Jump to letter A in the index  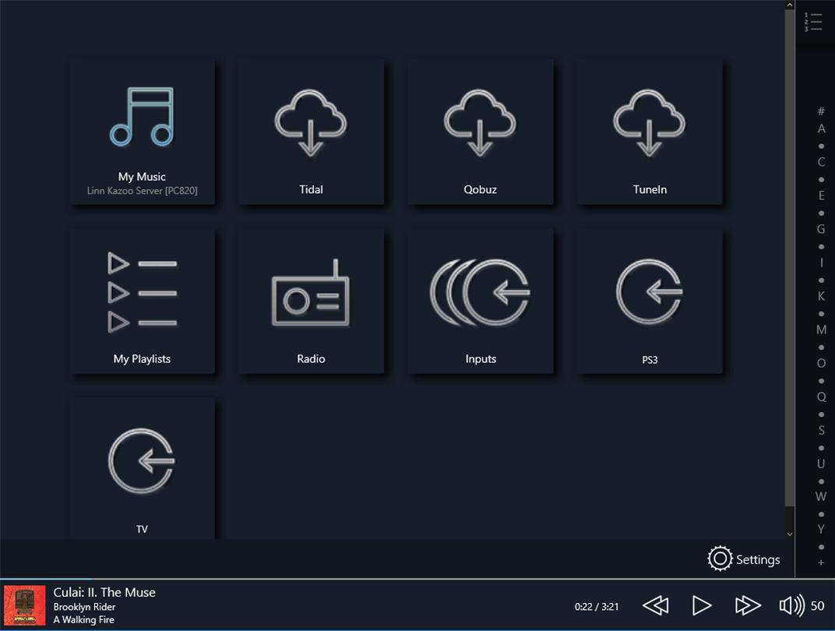click(x=821, y=129)
